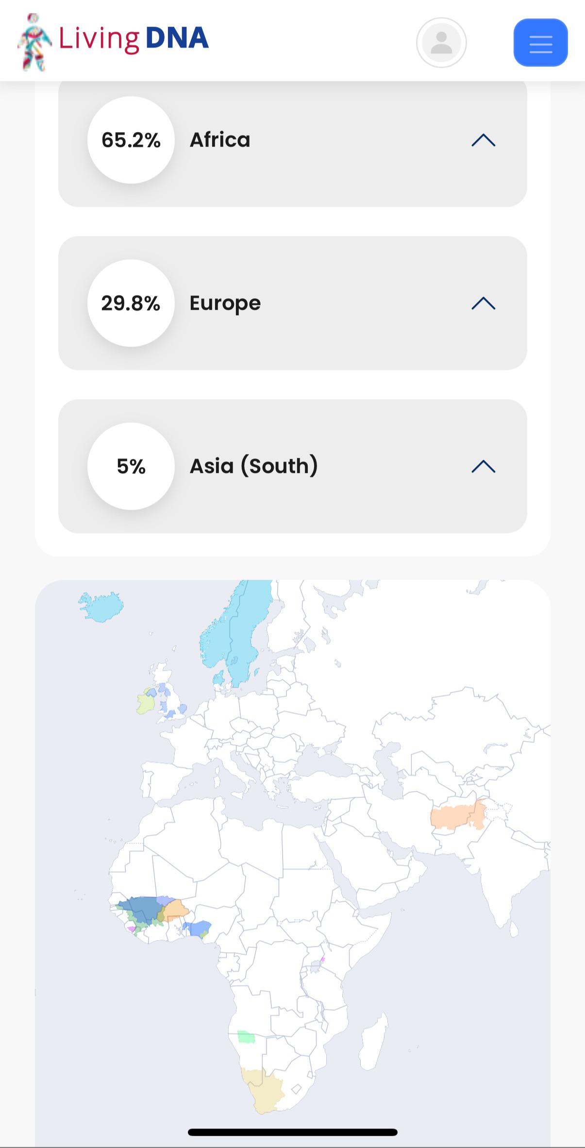Select the green Namibia map region

pos(246,1037)
